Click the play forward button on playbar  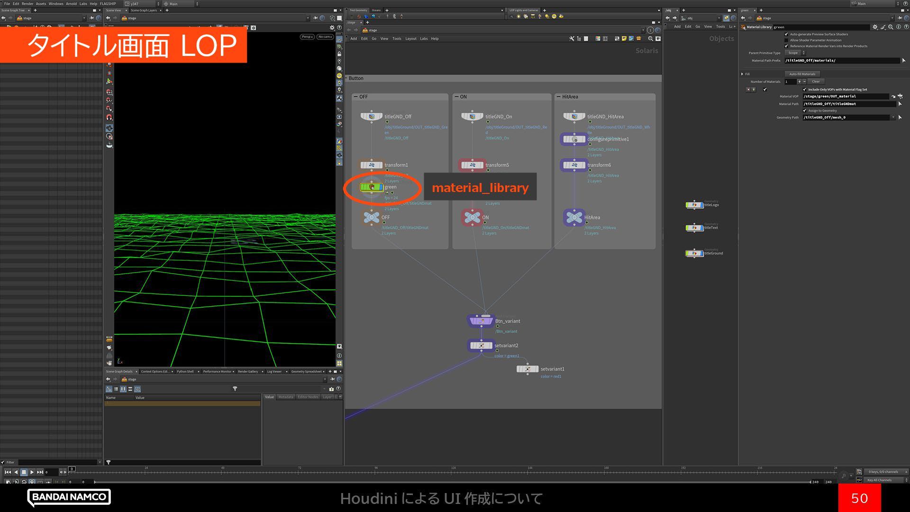click(32, 472)
